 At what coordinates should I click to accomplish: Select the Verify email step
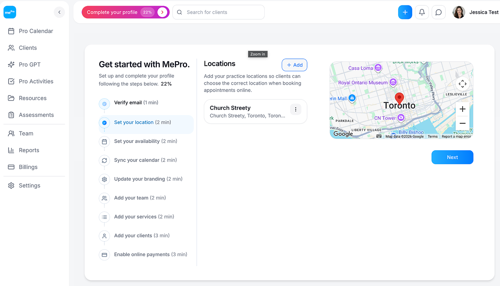(x=146, y=103)
